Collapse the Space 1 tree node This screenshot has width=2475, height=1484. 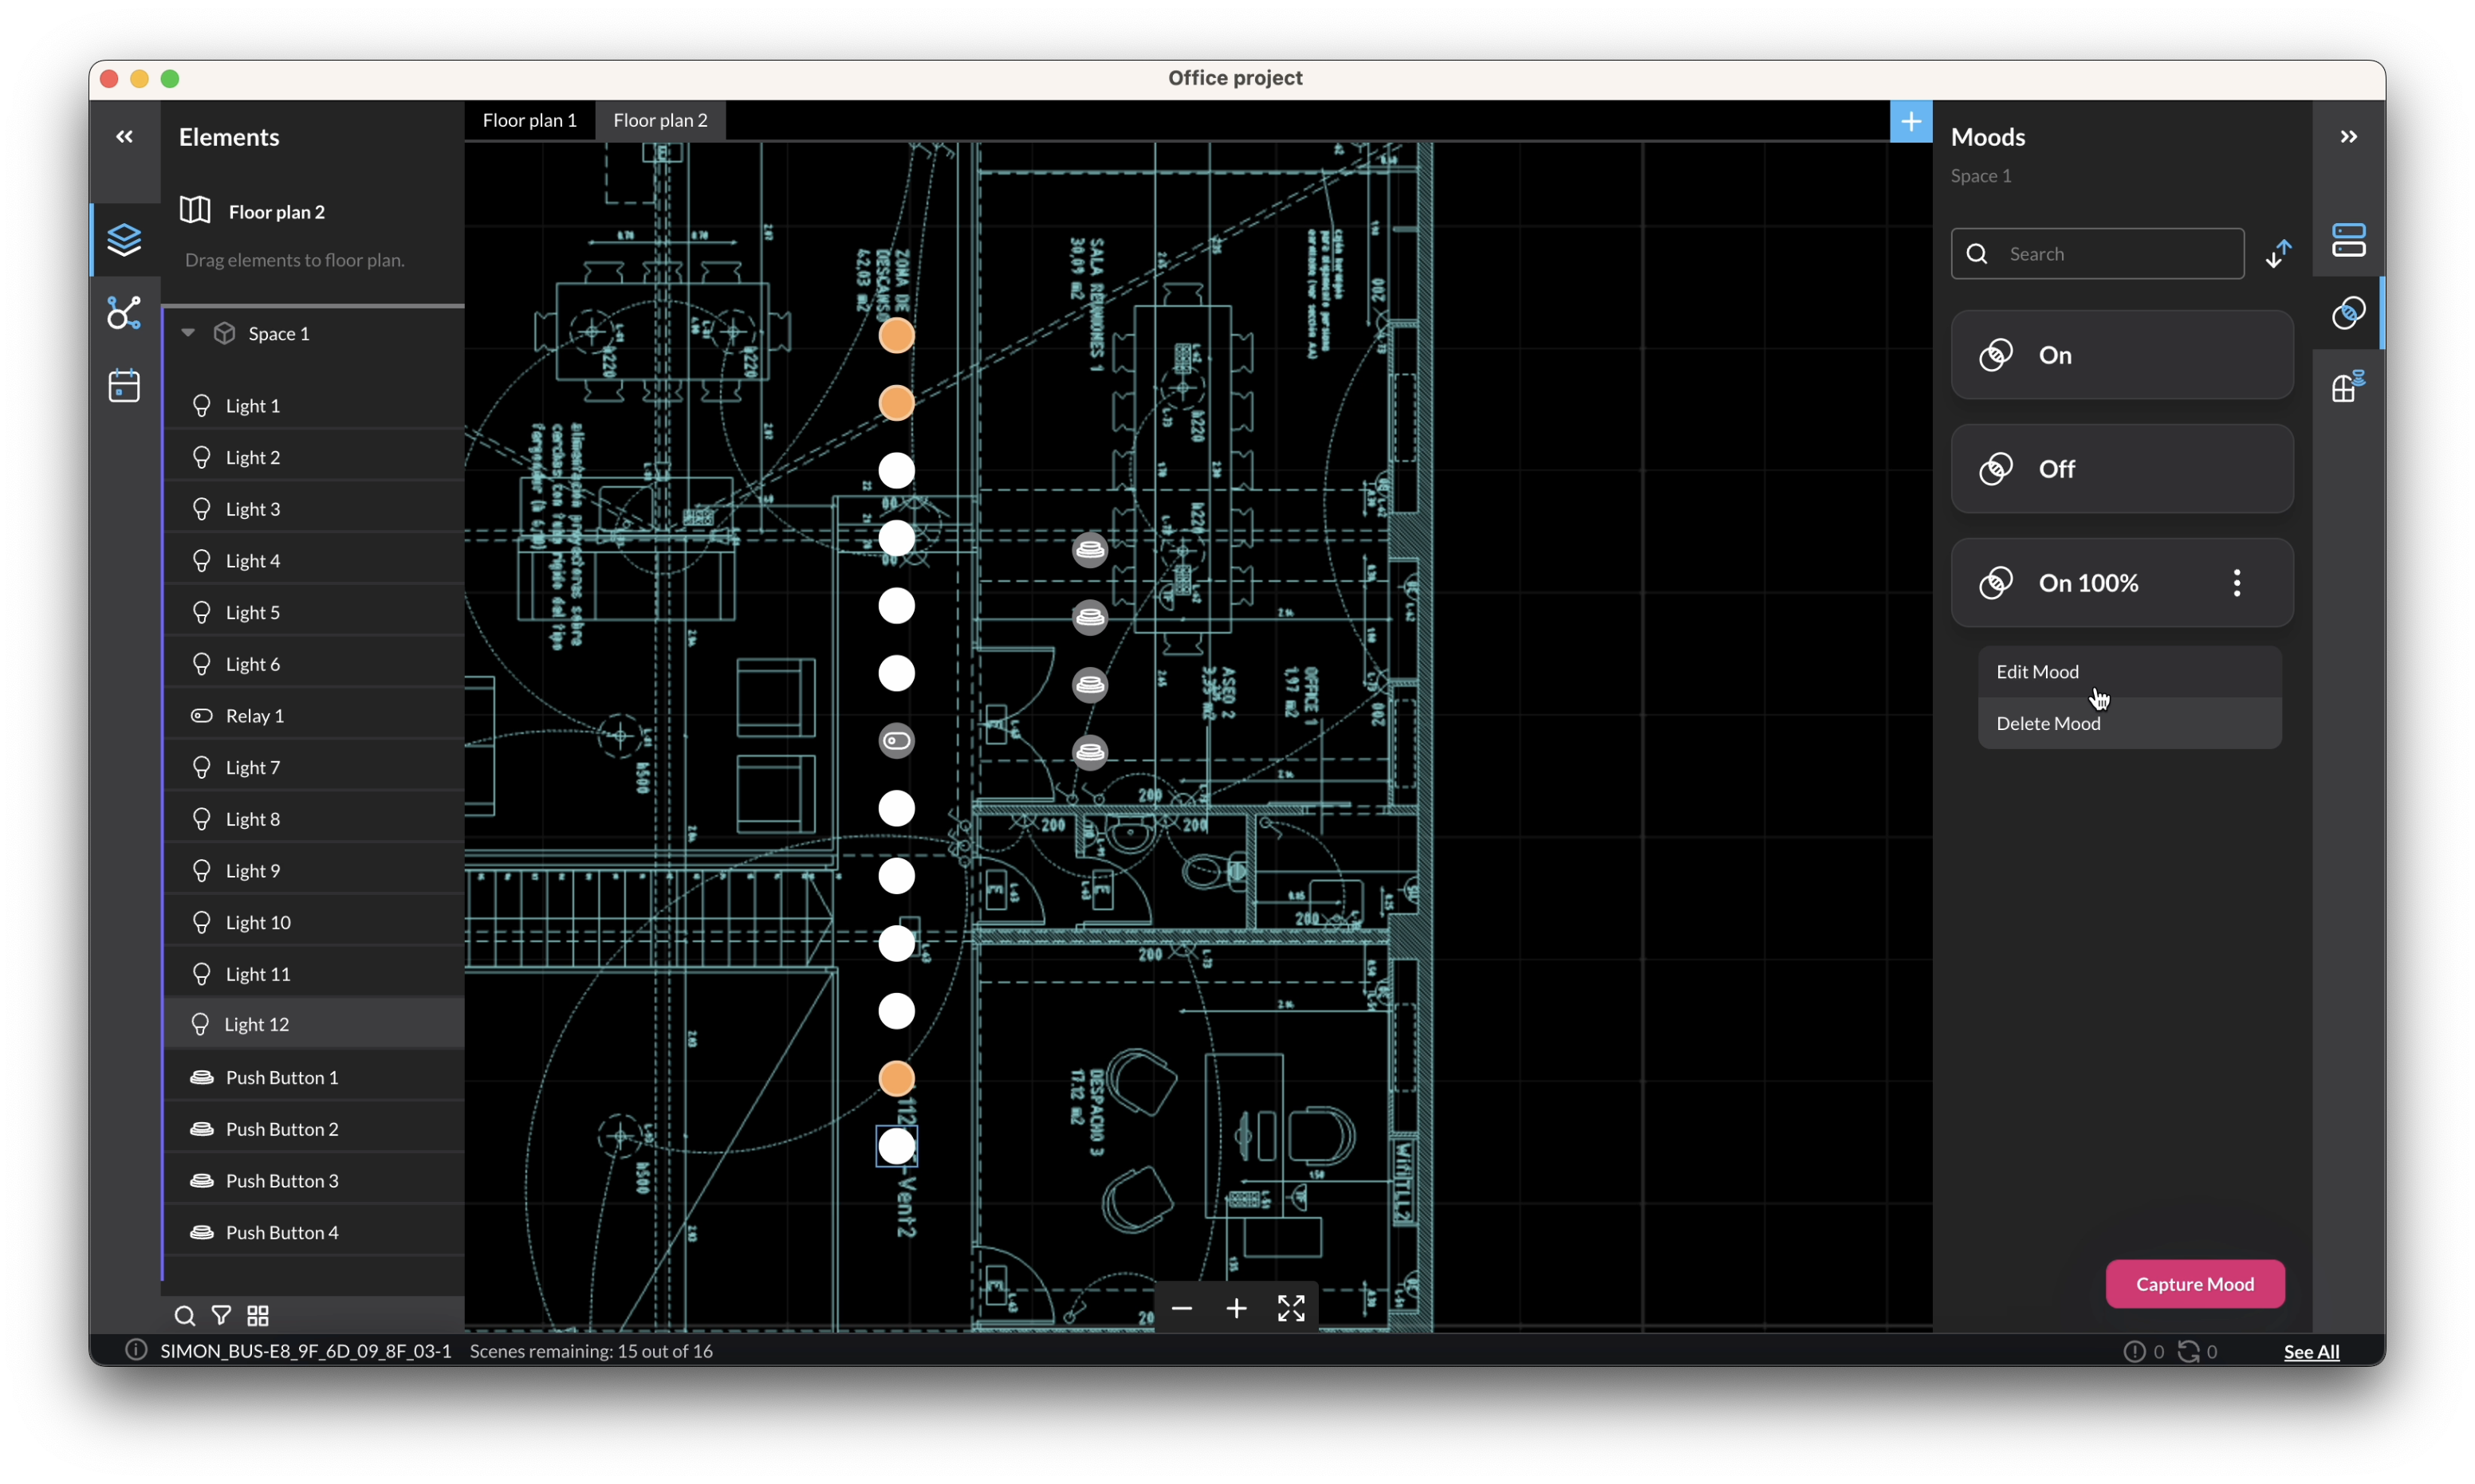click(x=188, y=333)
